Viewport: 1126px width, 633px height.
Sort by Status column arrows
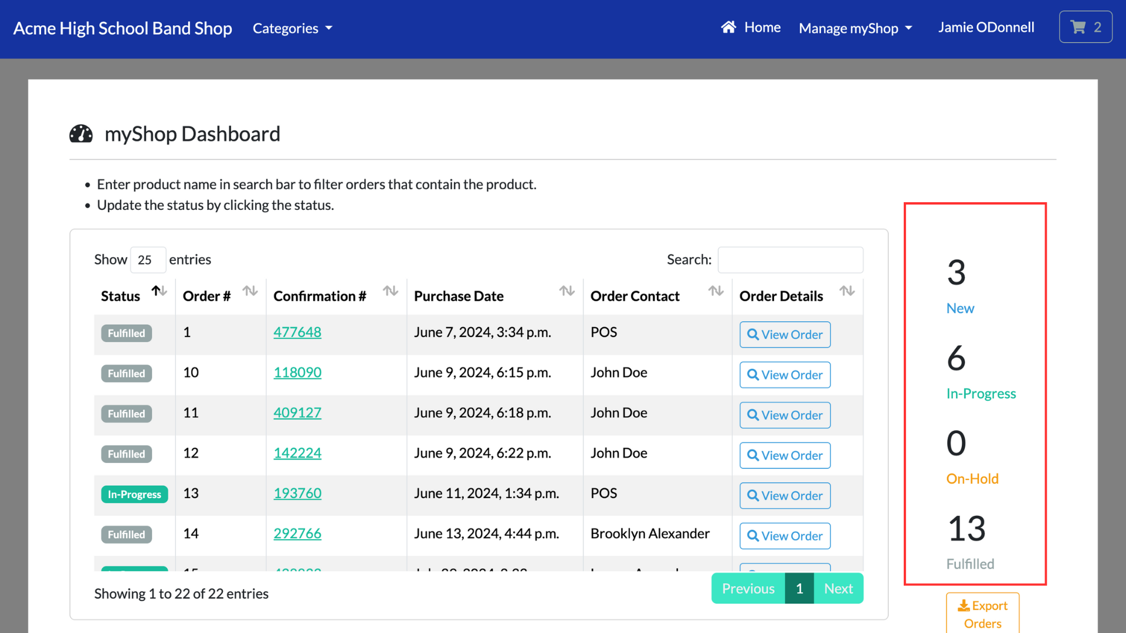click(159, 291)
